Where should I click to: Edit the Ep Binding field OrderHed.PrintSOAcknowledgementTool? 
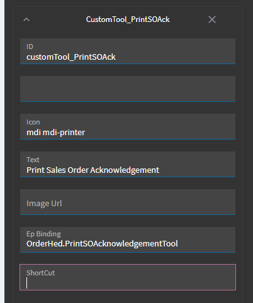(x=128, y=240)
